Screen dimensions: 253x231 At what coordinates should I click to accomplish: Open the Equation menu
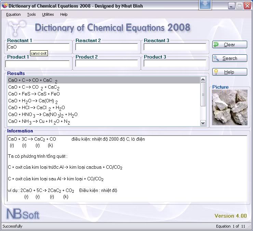coord(13,14)
